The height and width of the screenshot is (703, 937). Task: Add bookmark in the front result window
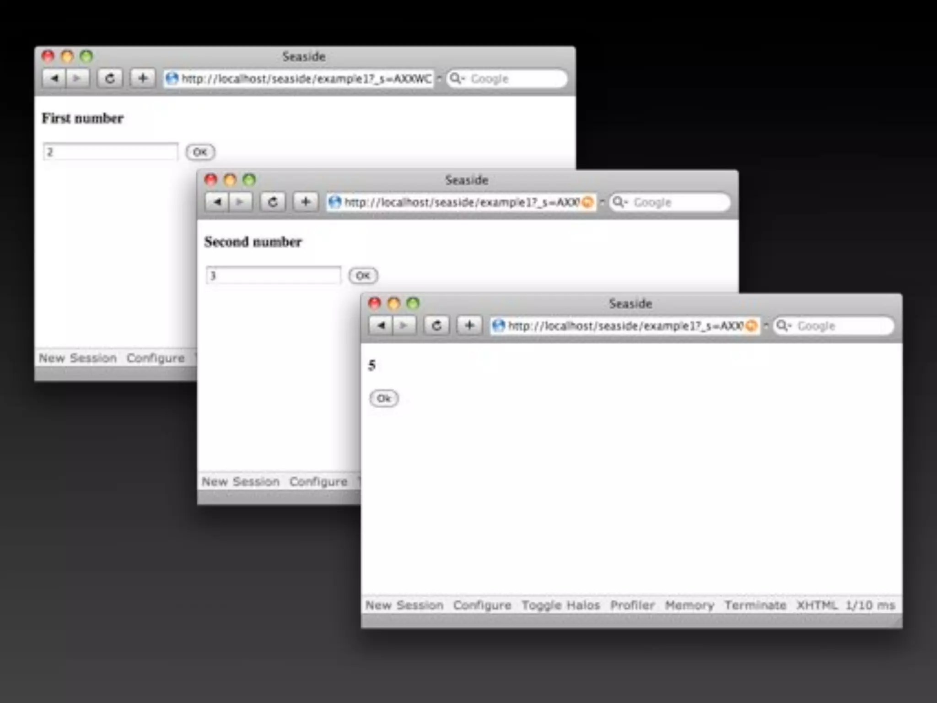click(x=469, y=325)
